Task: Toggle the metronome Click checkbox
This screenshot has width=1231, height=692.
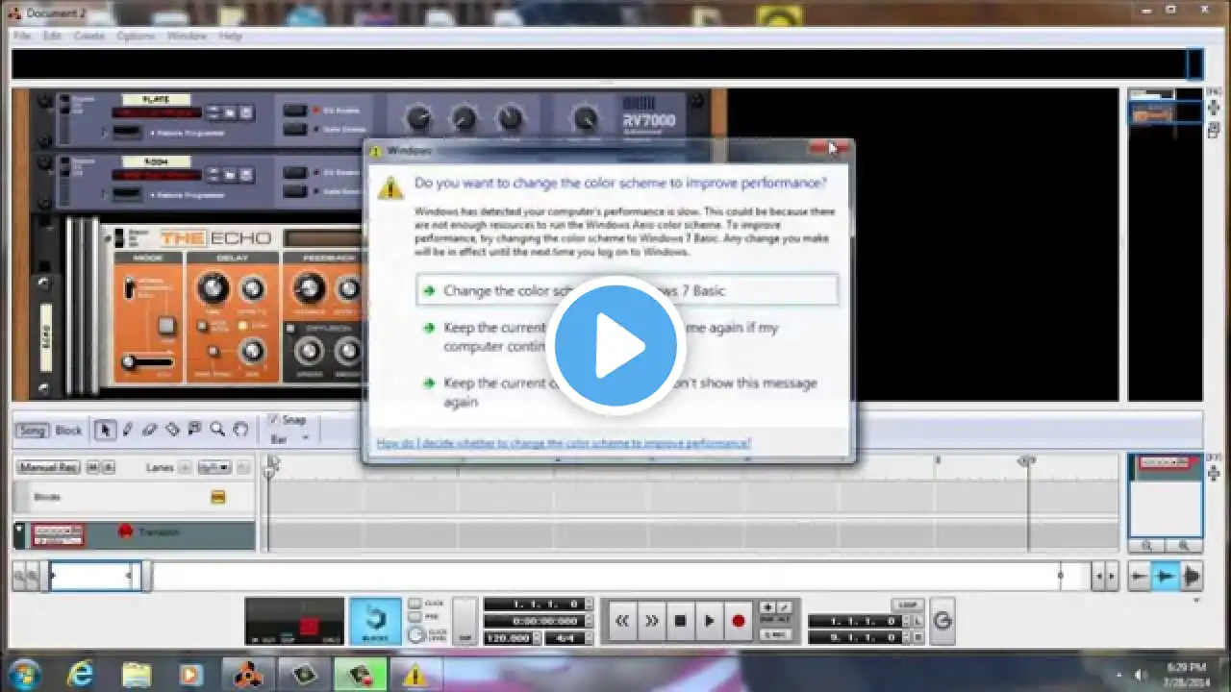Action: 415,604
